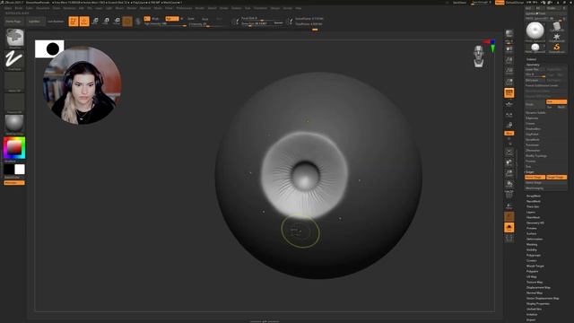The image size is (574, 323).
Task: Expand the Display Properties subpalette
Action: point(538,303)
